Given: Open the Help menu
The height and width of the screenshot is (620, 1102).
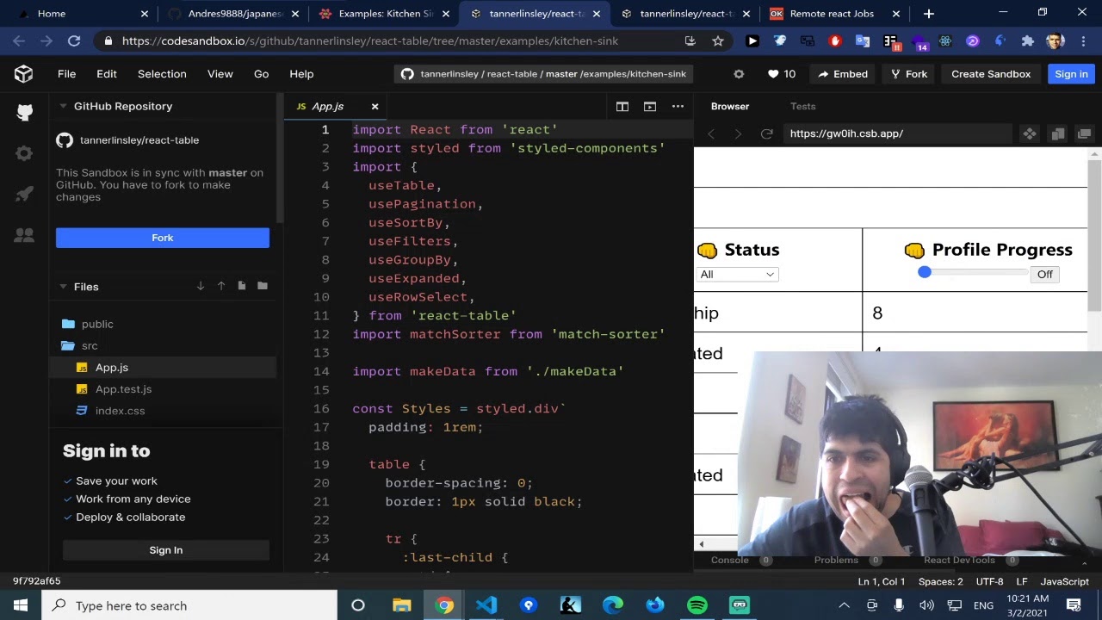Looking at the screenshot, I should click(x=301, y=74).
